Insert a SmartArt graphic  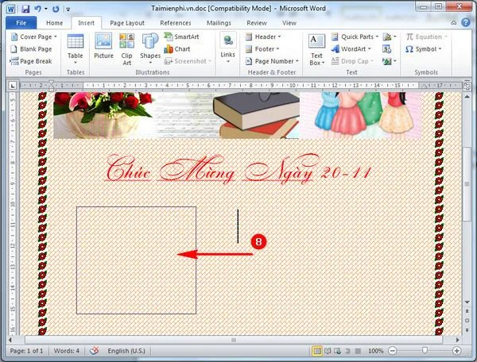point(181,37)
